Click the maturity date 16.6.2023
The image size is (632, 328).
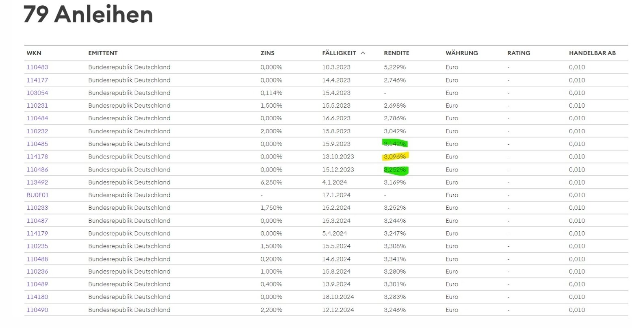pos(336,118)
